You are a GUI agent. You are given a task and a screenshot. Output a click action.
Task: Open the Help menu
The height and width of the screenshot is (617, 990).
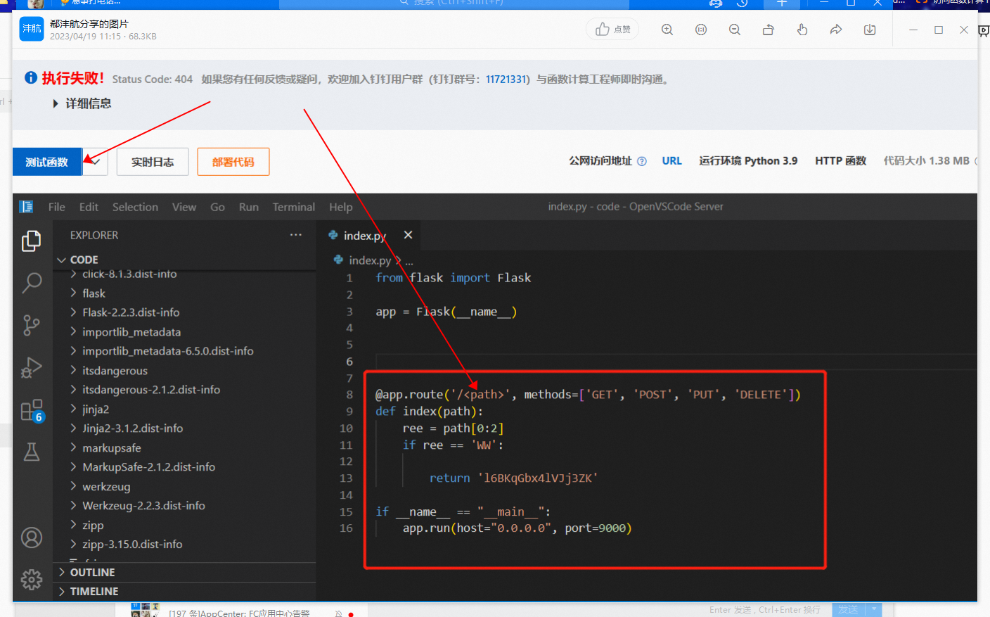[341, 207]
